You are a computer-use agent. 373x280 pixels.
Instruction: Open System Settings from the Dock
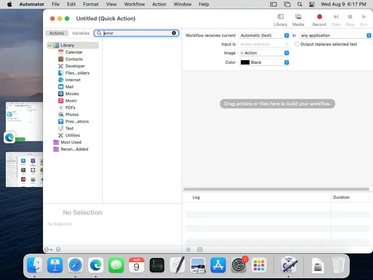coord(239,265)
